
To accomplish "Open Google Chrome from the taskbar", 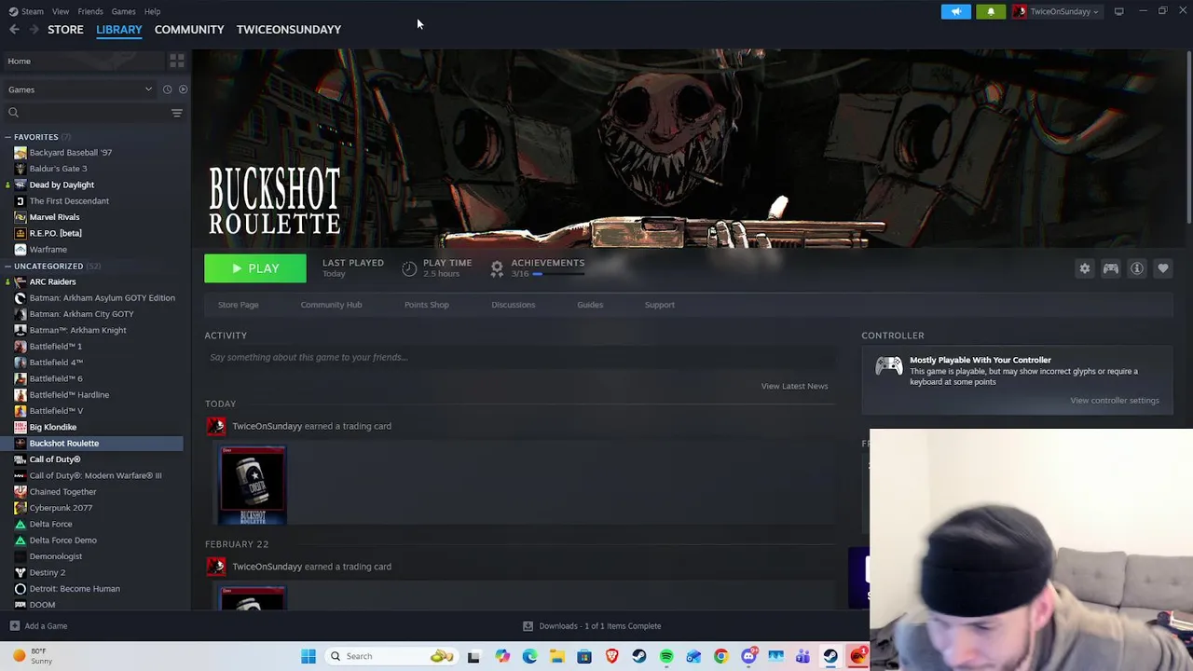I will (x=720, y=656).
